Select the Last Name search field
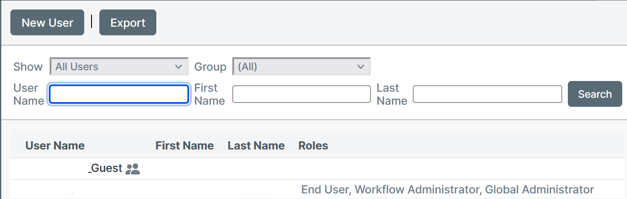The width and height of the screenshot is (627, 199). 488,94
